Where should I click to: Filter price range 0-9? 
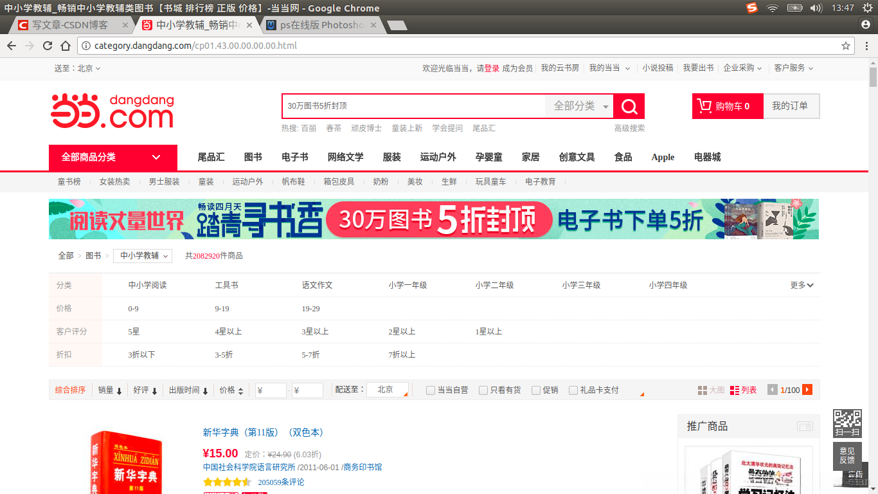pos(133,309)
